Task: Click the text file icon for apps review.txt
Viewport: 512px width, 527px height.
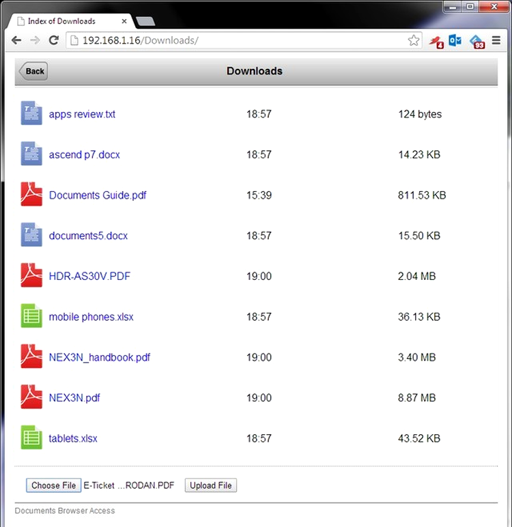Action: 31,113
